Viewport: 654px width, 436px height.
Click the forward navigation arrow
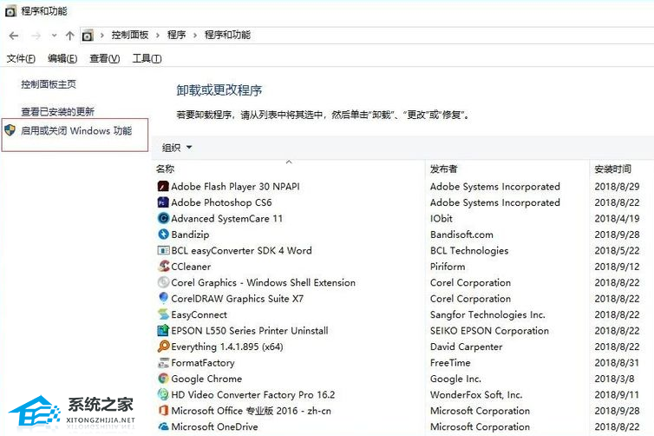pyautogui.click(x=36, y=36)
